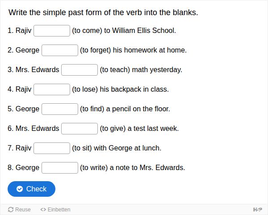Focus the blank for 'to give'
Screen dimensions: 268x215
80,129
